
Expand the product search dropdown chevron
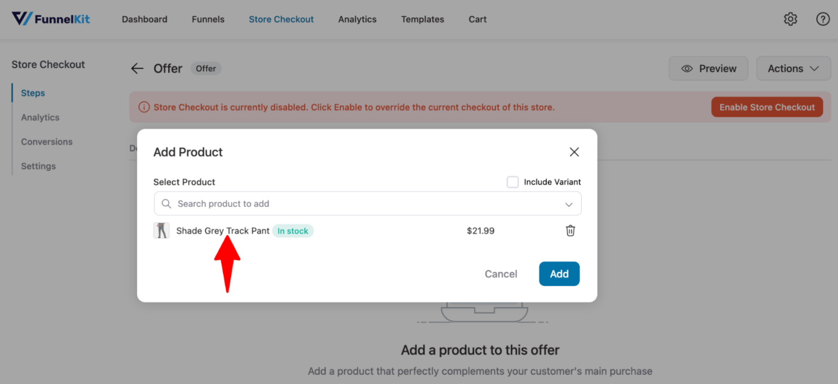pos(569,203)
